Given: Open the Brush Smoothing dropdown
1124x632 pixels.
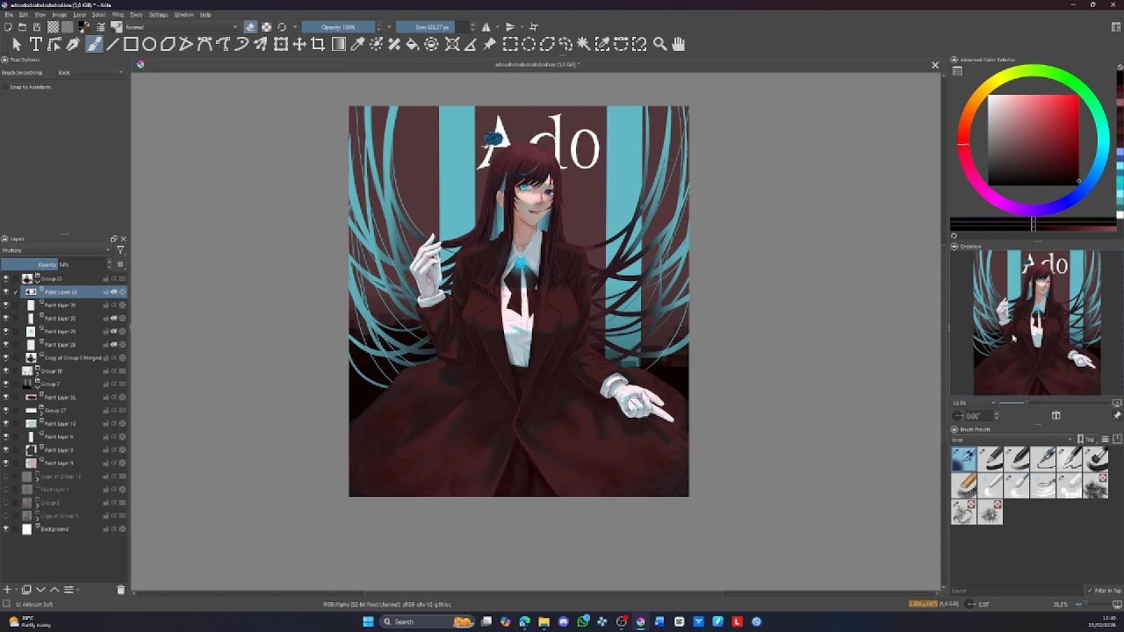Looking at the screenshot, I should (90, 73).
